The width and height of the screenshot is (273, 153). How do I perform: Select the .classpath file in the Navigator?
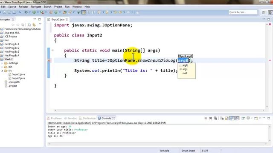coord(14,82)
